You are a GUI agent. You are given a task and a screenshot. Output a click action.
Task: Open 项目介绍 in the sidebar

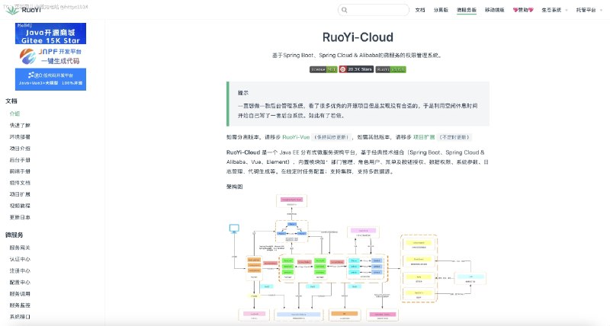coord(20,149)
